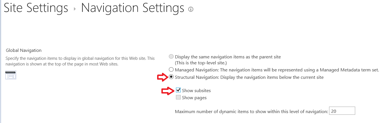Uncheck the Show subsites checkbox

178,90
